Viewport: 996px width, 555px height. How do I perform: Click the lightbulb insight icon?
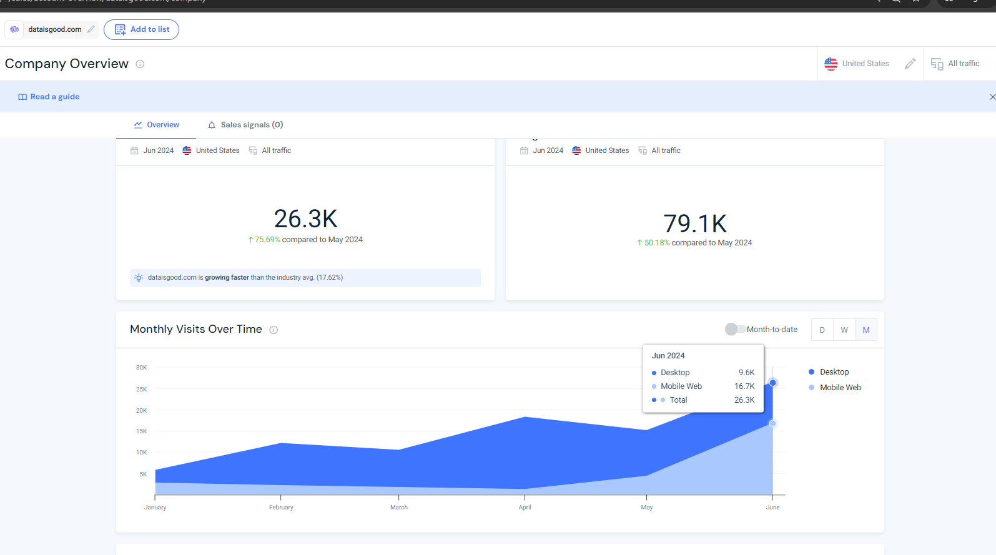point(139,278)
